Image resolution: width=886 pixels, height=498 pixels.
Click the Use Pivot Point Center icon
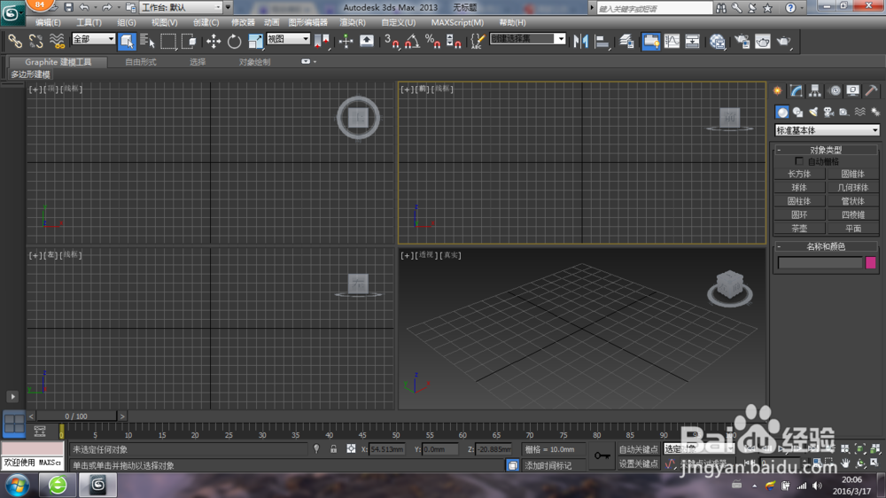point(322,42)
